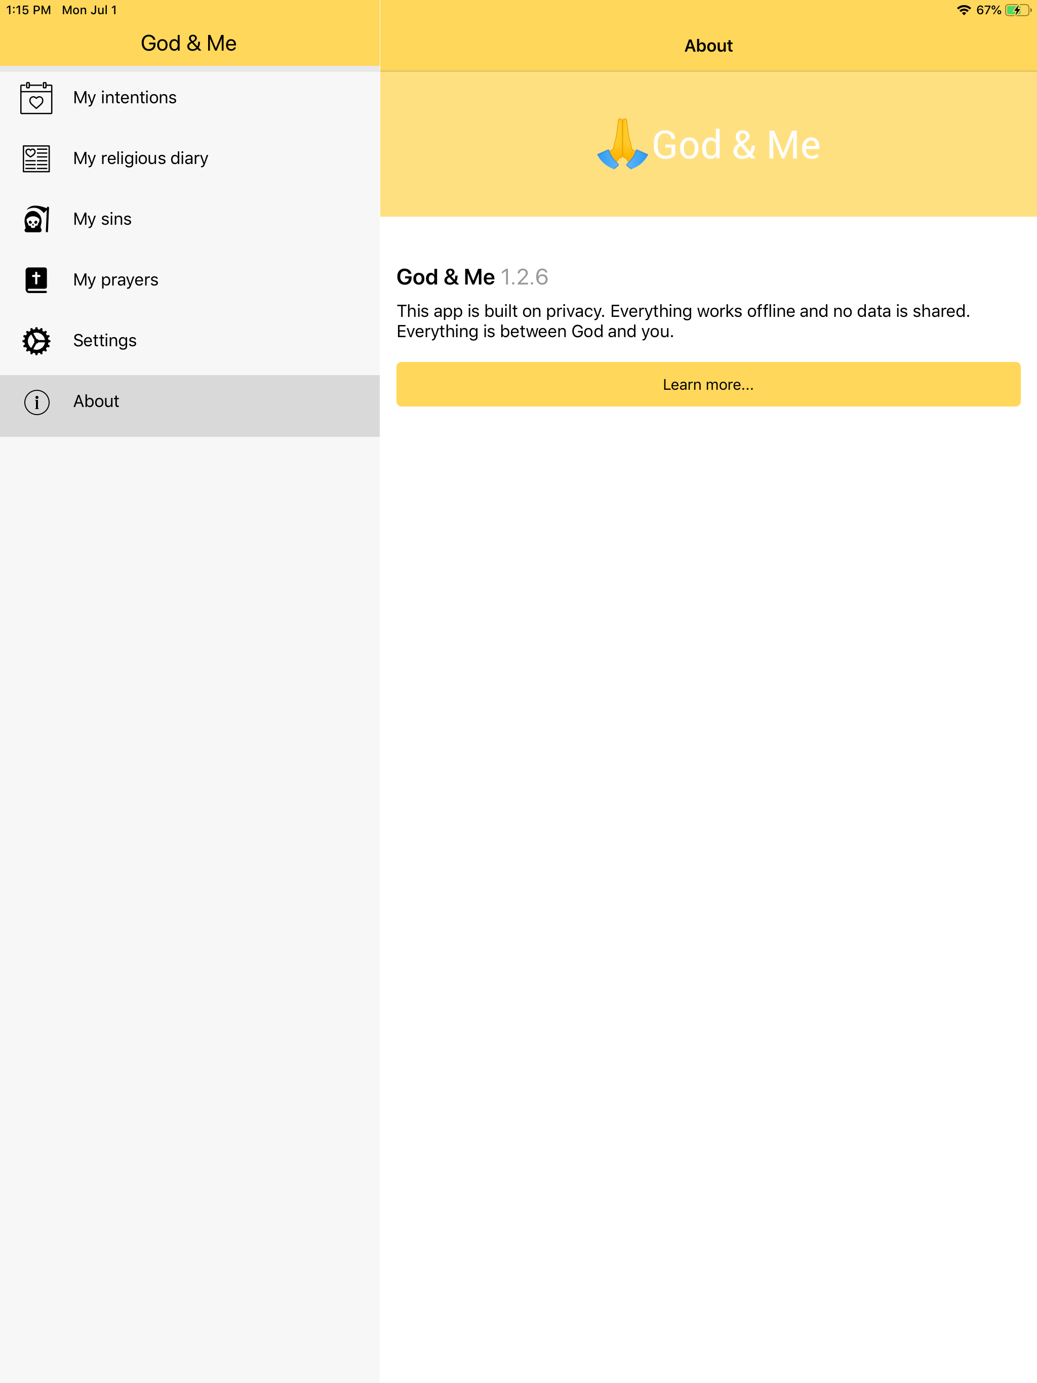Check the Wi-Fi status icon
1037x1383 pixels.
click(x=963, y=10)
